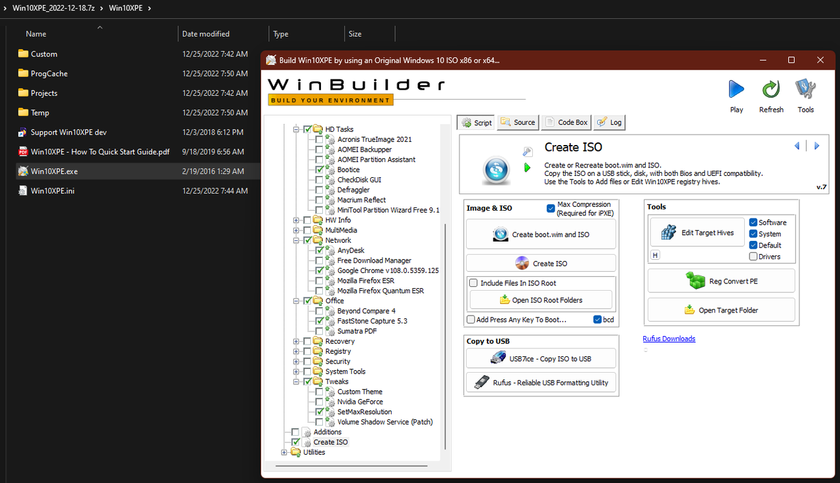Click the Win10XPE.exe file icon
This screenshot has height=483, width=840.
click(23, 171)
